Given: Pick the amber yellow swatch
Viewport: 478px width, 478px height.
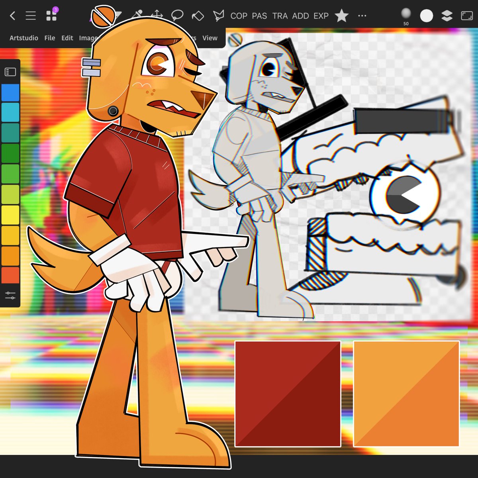Looking at the screenshot, I should (10, 235).
